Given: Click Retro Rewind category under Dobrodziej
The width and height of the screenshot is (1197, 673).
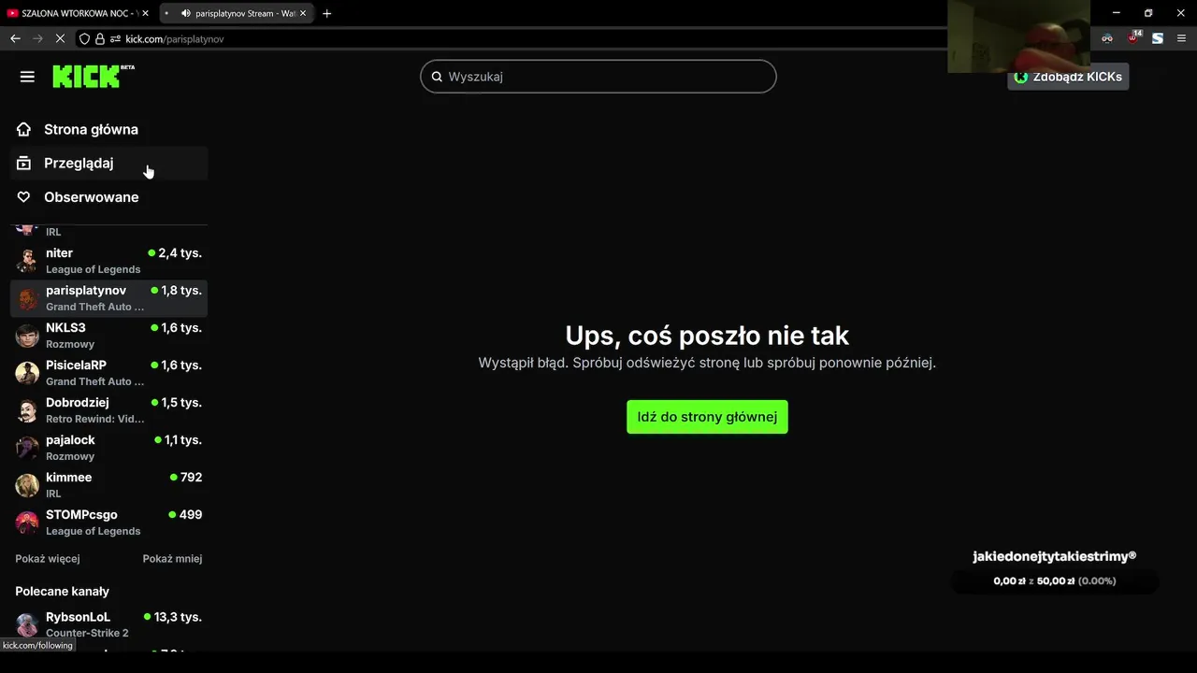Looking at the screenshot, I should coord(94,419).
